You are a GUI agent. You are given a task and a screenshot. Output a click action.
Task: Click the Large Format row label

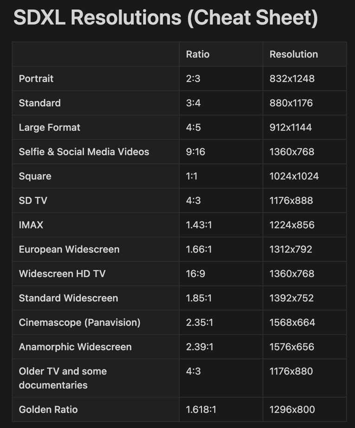tap(50, 127)
